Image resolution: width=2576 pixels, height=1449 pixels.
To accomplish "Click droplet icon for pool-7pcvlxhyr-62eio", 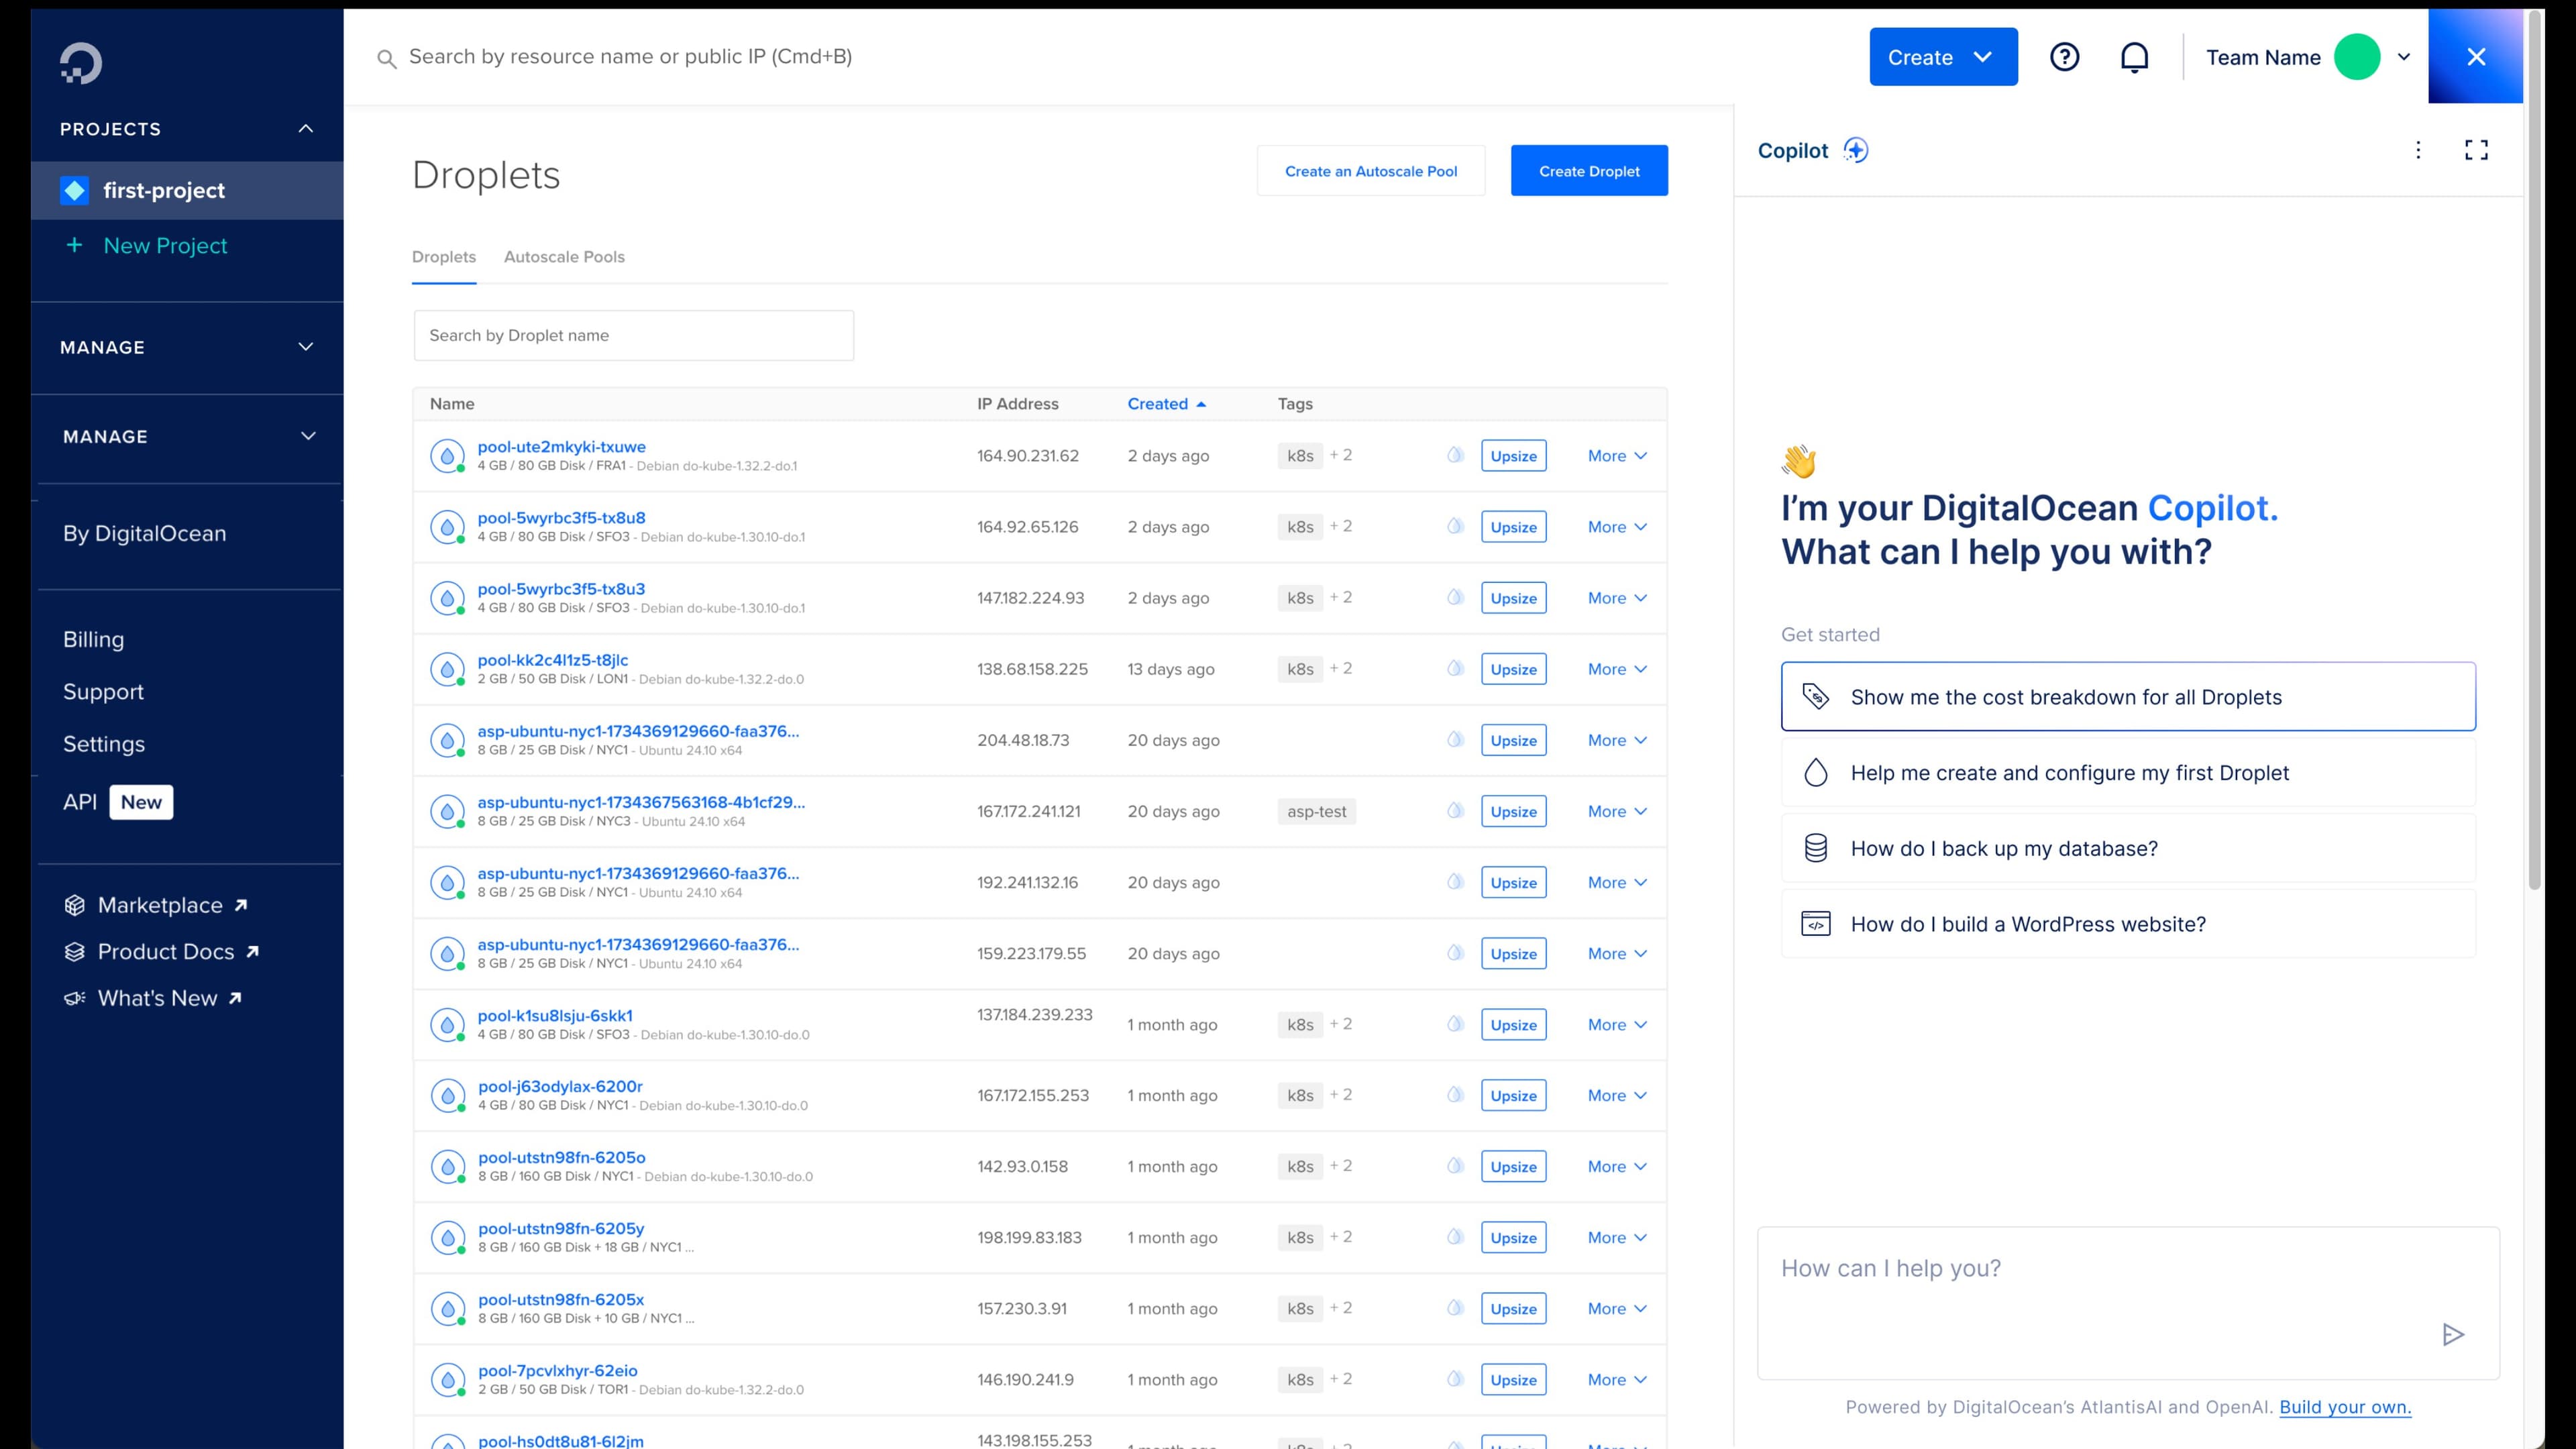I will click(447, 1380).
